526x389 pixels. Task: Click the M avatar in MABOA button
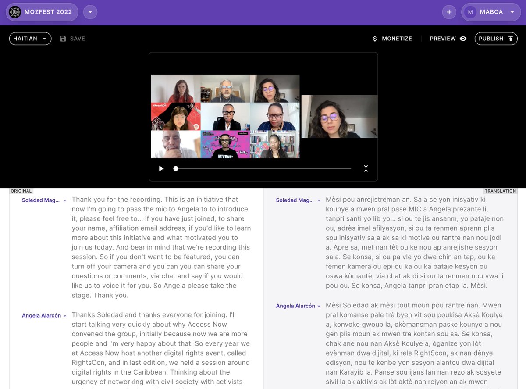(x=470, y=12)
